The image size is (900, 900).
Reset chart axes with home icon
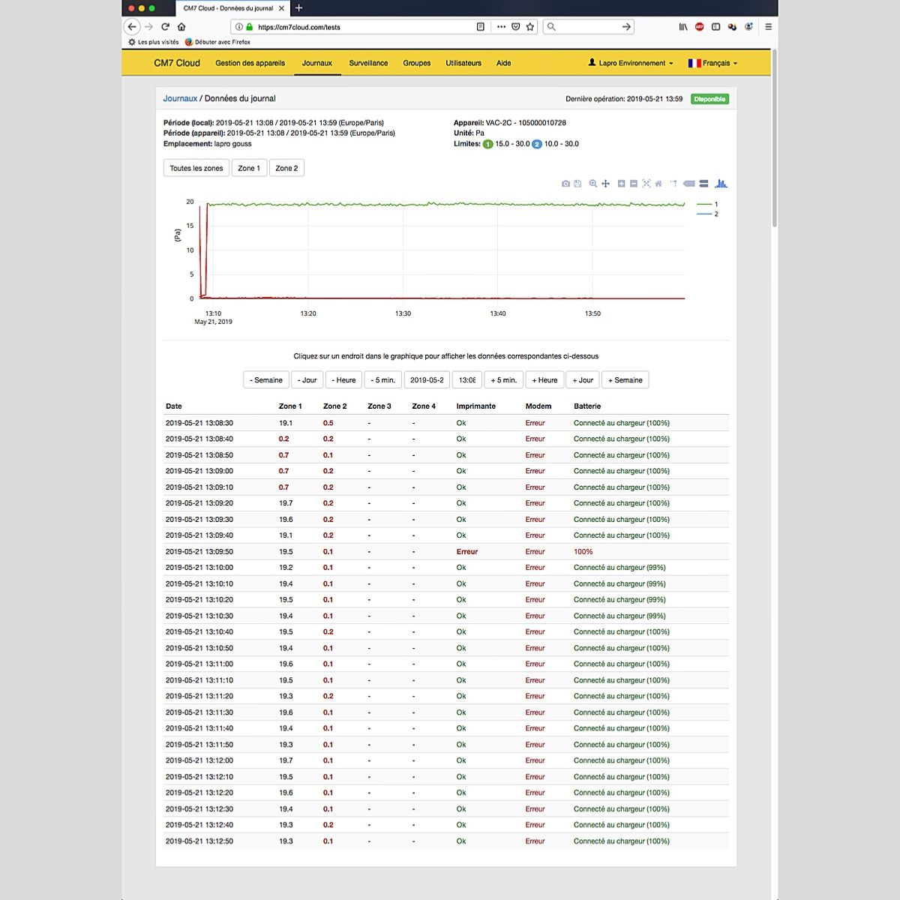[658, 184]
